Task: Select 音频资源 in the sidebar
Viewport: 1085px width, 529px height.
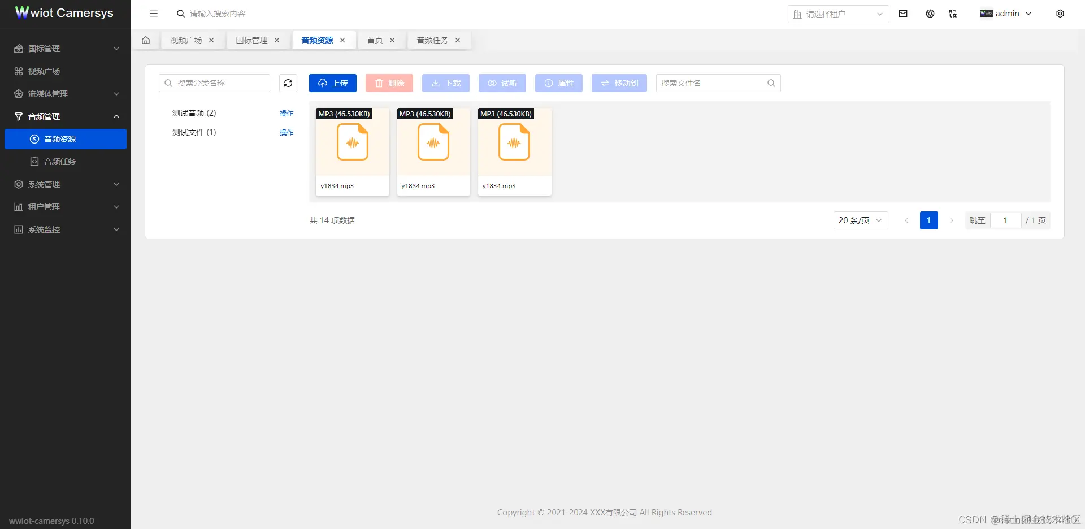Action: (x=66, y=139)
